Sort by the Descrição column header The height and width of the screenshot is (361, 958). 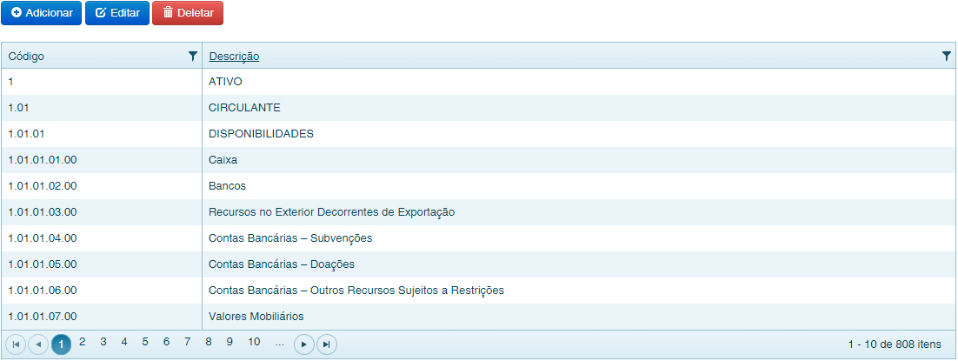234,57
